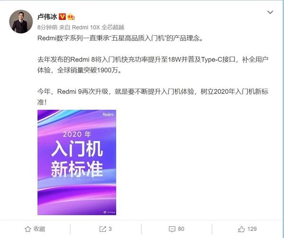Open the post options chevron menu
The width and height of the screenshot is (284, 238).
270,12
